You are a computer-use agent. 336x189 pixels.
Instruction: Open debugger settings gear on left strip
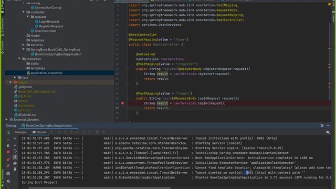[x=8, y=181]
